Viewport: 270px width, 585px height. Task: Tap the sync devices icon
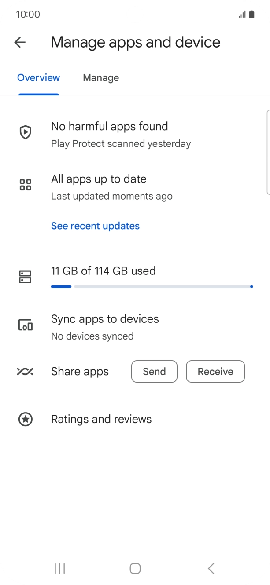click(x=26, y=325)
